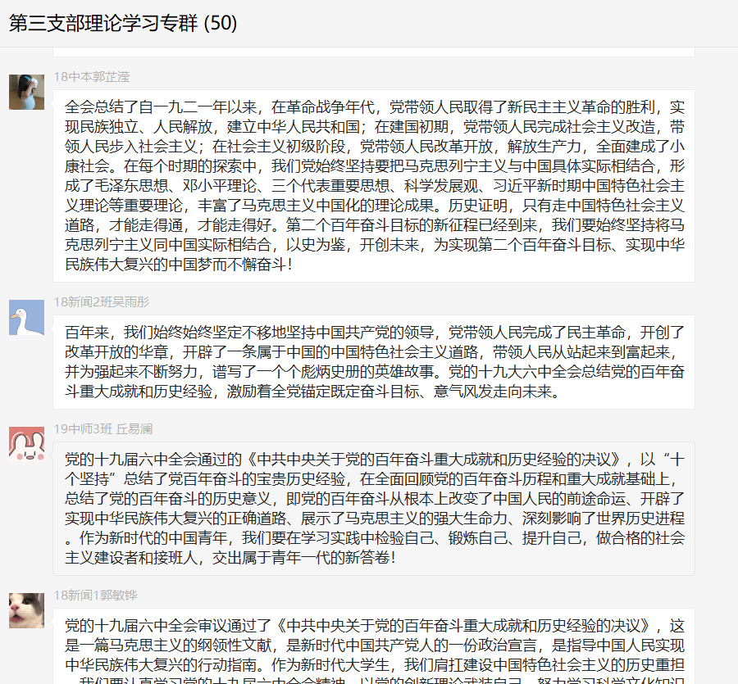738x684 pixels.
Task: Open the girl photo avatar of 郭芷滢
Action: click(x=26, y=92)
